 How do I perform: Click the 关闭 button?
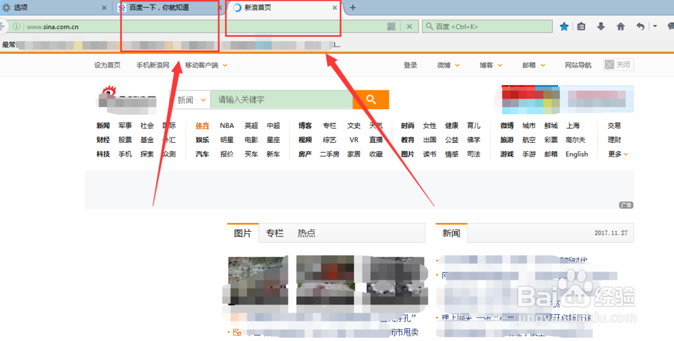pos(619,65)
